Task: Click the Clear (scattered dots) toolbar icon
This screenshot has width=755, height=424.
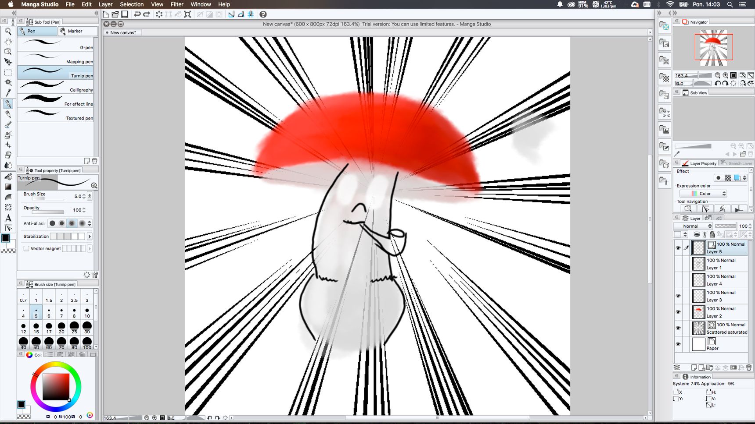Action: pos(159,14)
